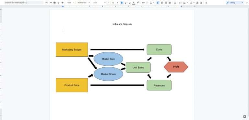The image size is (249, 120).
Task: Open the text color picker
Action: [x=134, y=3]
